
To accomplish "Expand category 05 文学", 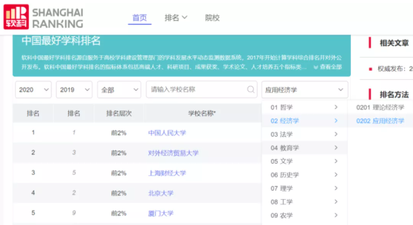I will click(304, 161).
